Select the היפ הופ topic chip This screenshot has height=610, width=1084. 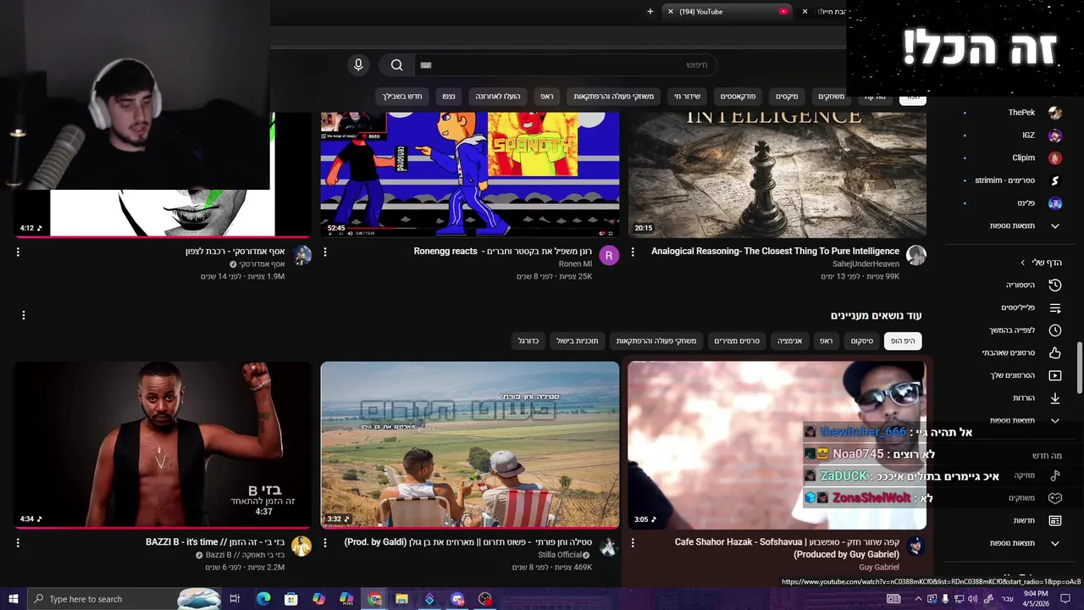tap(903, 341)
